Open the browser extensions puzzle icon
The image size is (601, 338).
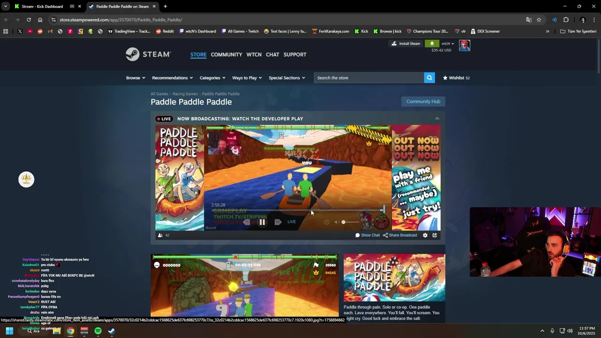(566, 20)
